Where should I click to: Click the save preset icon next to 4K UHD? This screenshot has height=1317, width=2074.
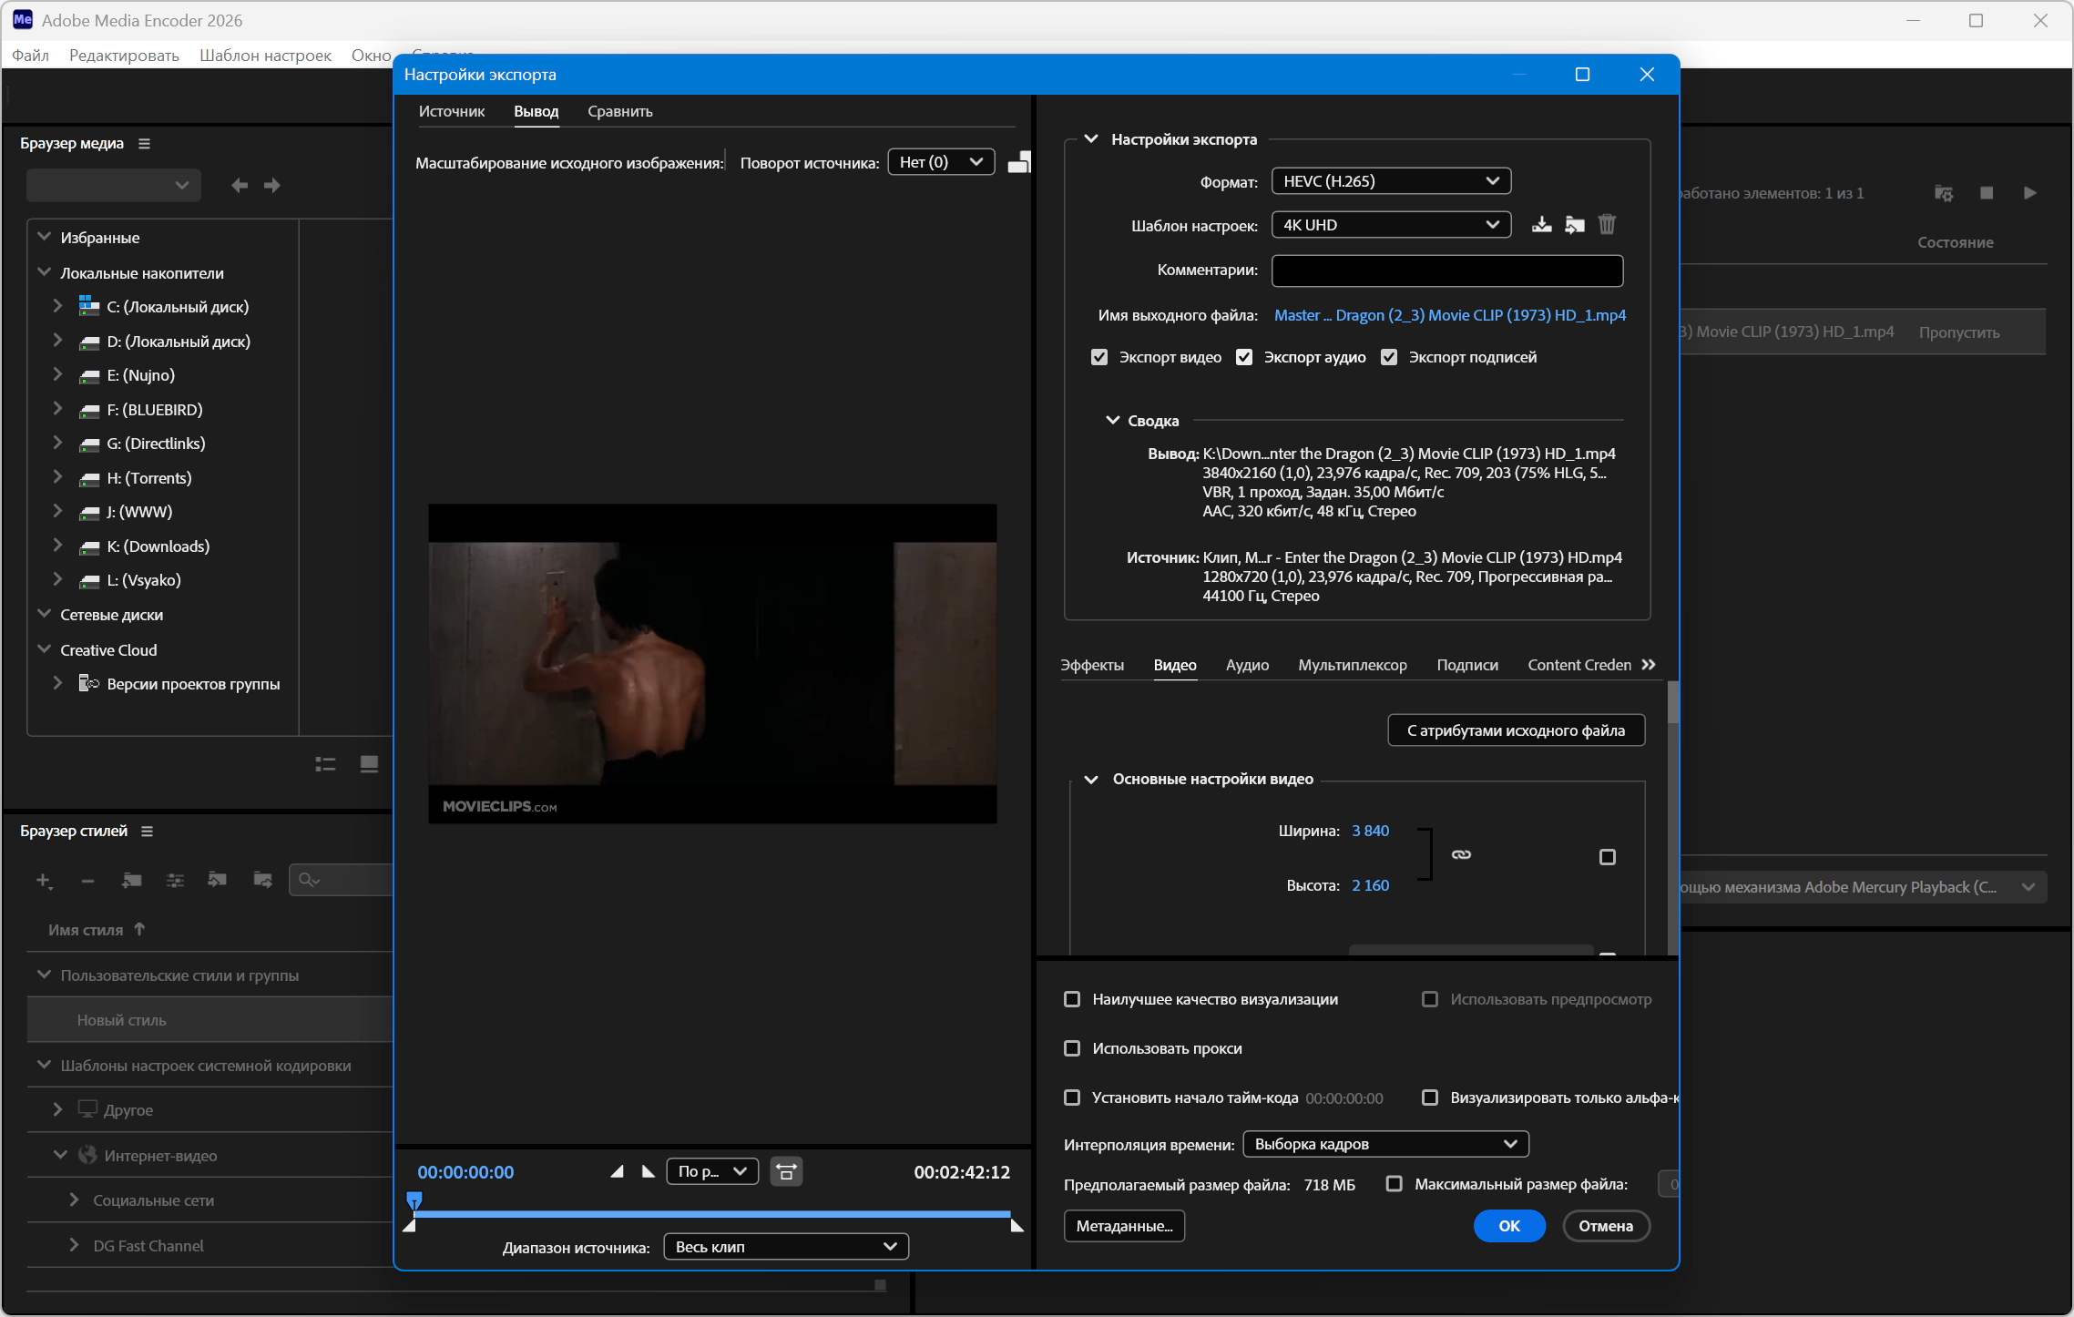tap(1541, 225)
